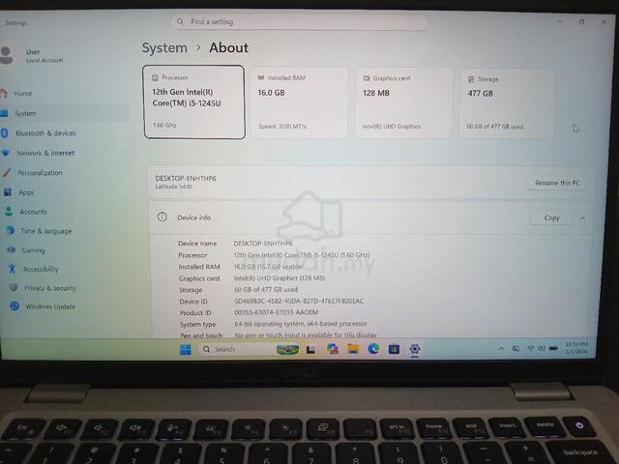
Task: Collapse the Device info section
Action: click(583, 218)
